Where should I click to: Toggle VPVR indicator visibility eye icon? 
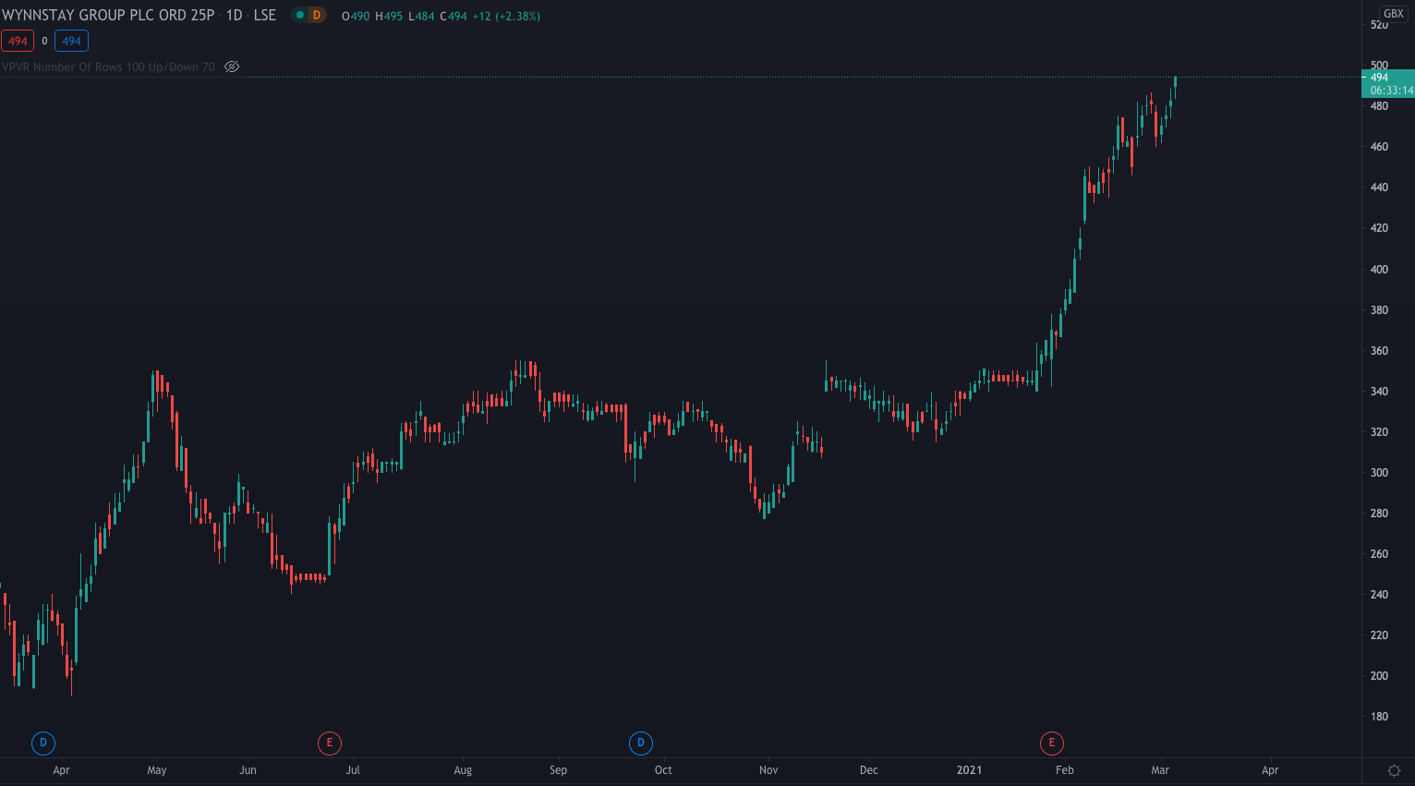232,67
